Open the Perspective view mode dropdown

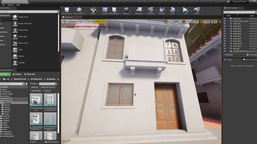[x=72, y=22]
